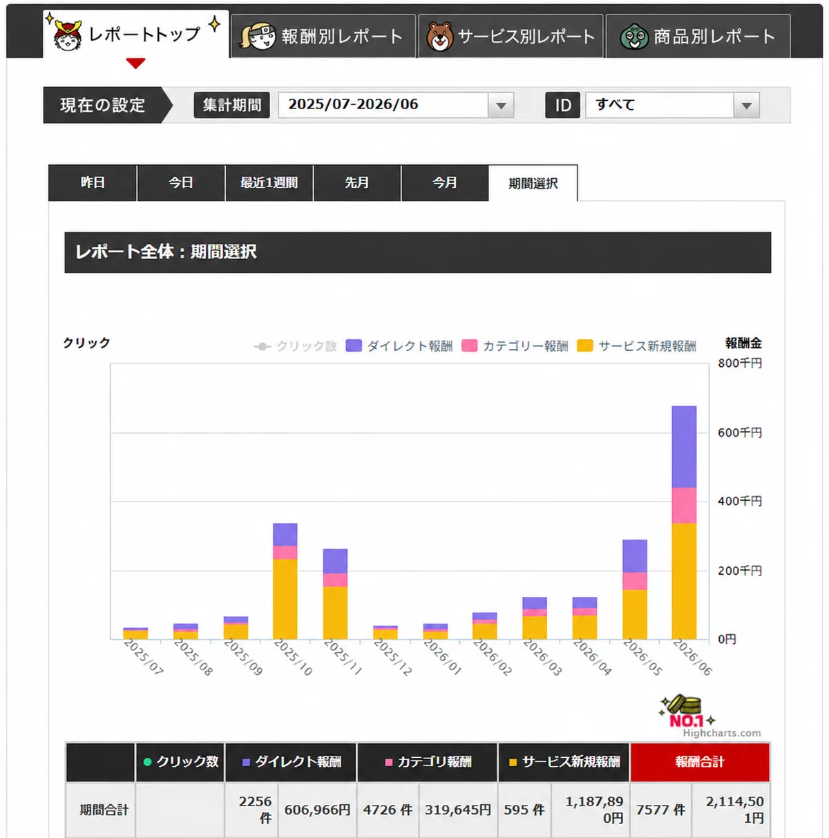Click the 595 件 service count cell
829x838 pixels.
(524, 810)
